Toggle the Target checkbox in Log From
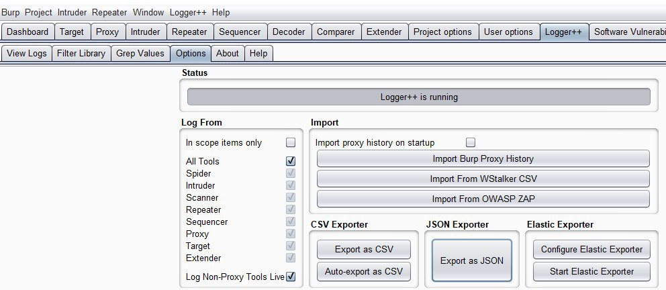 tap(291, 246)
